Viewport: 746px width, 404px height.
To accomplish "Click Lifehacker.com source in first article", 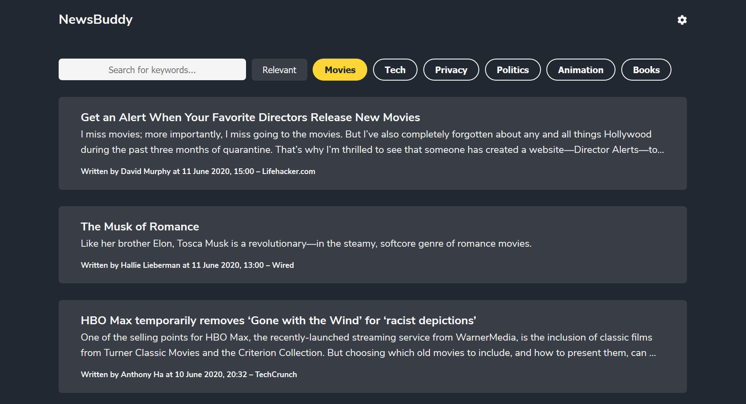I will (x=288, y=171).
